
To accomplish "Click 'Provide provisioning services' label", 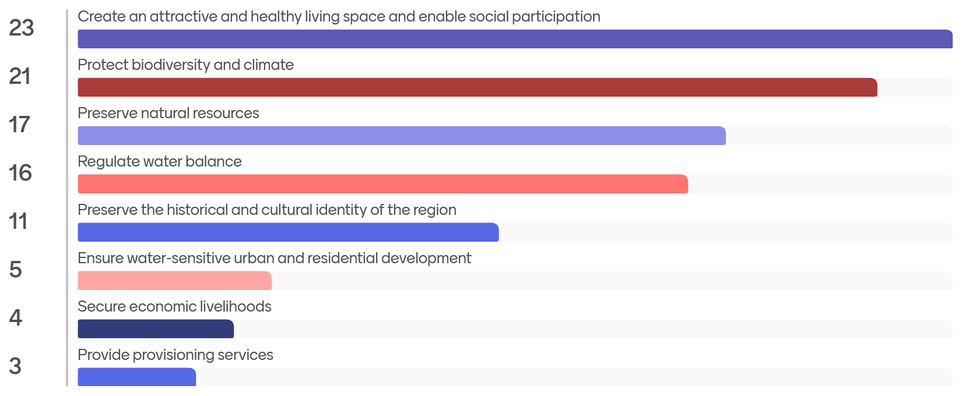I will pos(175,355).
